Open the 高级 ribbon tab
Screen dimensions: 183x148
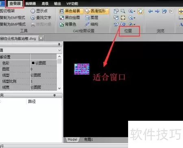tap(45, 4)
